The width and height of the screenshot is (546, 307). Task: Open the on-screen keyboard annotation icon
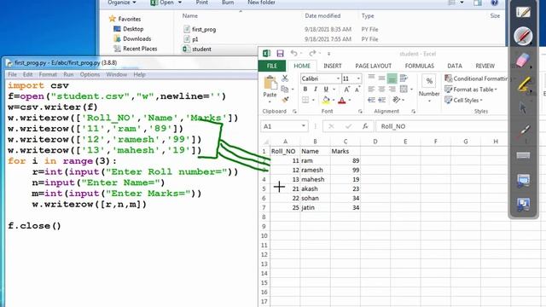click(523, 155)
